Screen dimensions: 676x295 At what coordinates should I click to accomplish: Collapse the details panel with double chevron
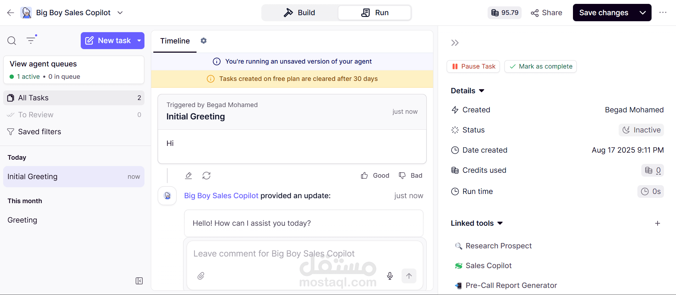(x=455, y=43)
